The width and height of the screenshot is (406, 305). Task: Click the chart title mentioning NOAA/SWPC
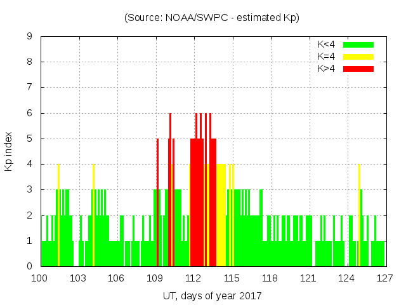coord(212,18)
